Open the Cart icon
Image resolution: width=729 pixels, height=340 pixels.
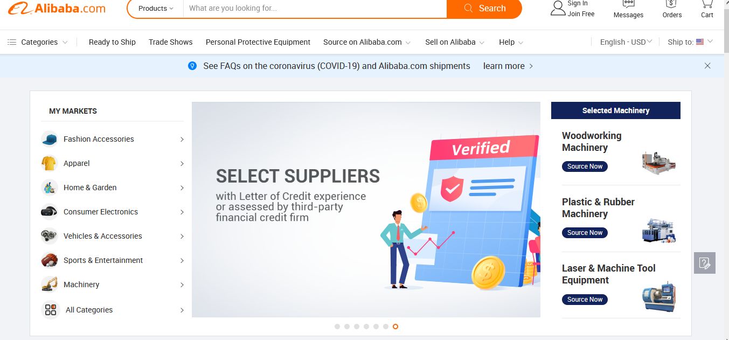tap(707, 4)
